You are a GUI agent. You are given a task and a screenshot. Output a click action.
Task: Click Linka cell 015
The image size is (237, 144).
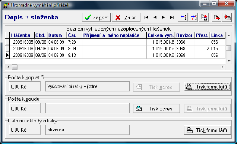point(218,49)
